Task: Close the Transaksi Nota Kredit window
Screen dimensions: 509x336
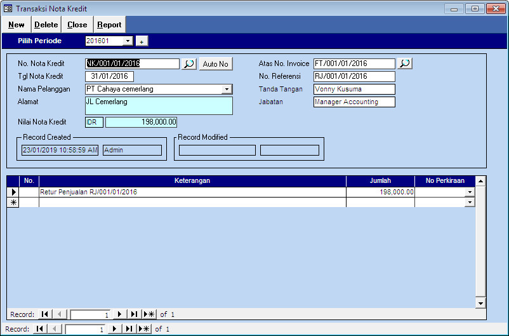Action: pyautogui.click(x=496, y=9)
